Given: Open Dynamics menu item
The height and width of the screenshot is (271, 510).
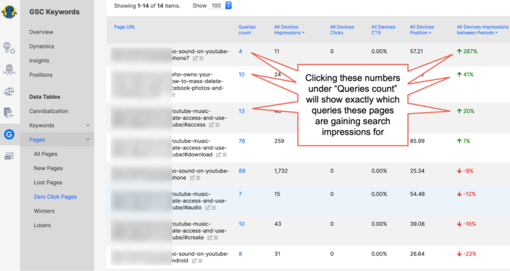Looking at the screenshot, I should pyautogui.click(x=42, y=46).
